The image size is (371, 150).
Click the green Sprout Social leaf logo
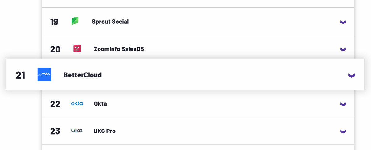pyautogui.click(x=75, y=21)
